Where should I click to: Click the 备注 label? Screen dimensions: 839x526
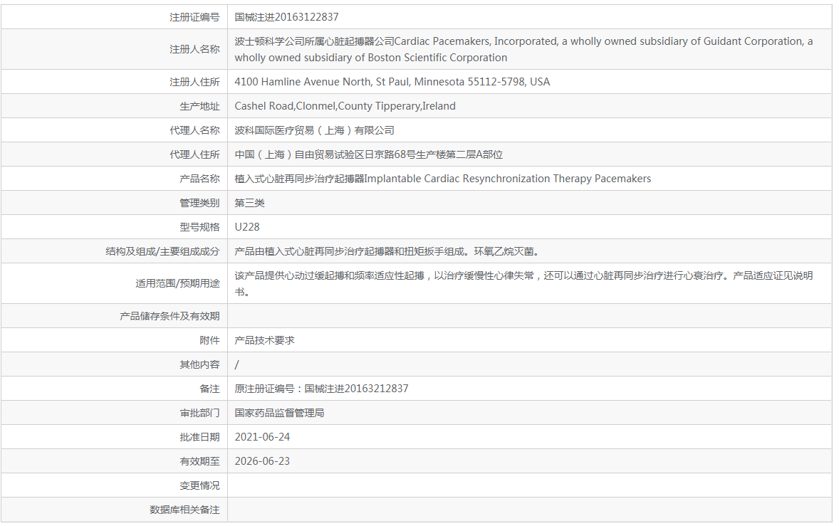click(x=209, y=389)
